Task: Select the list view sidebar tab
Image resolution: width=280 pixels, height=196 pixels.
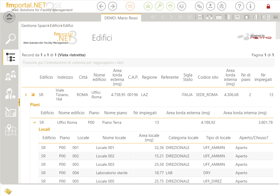Action: [11, 57]
